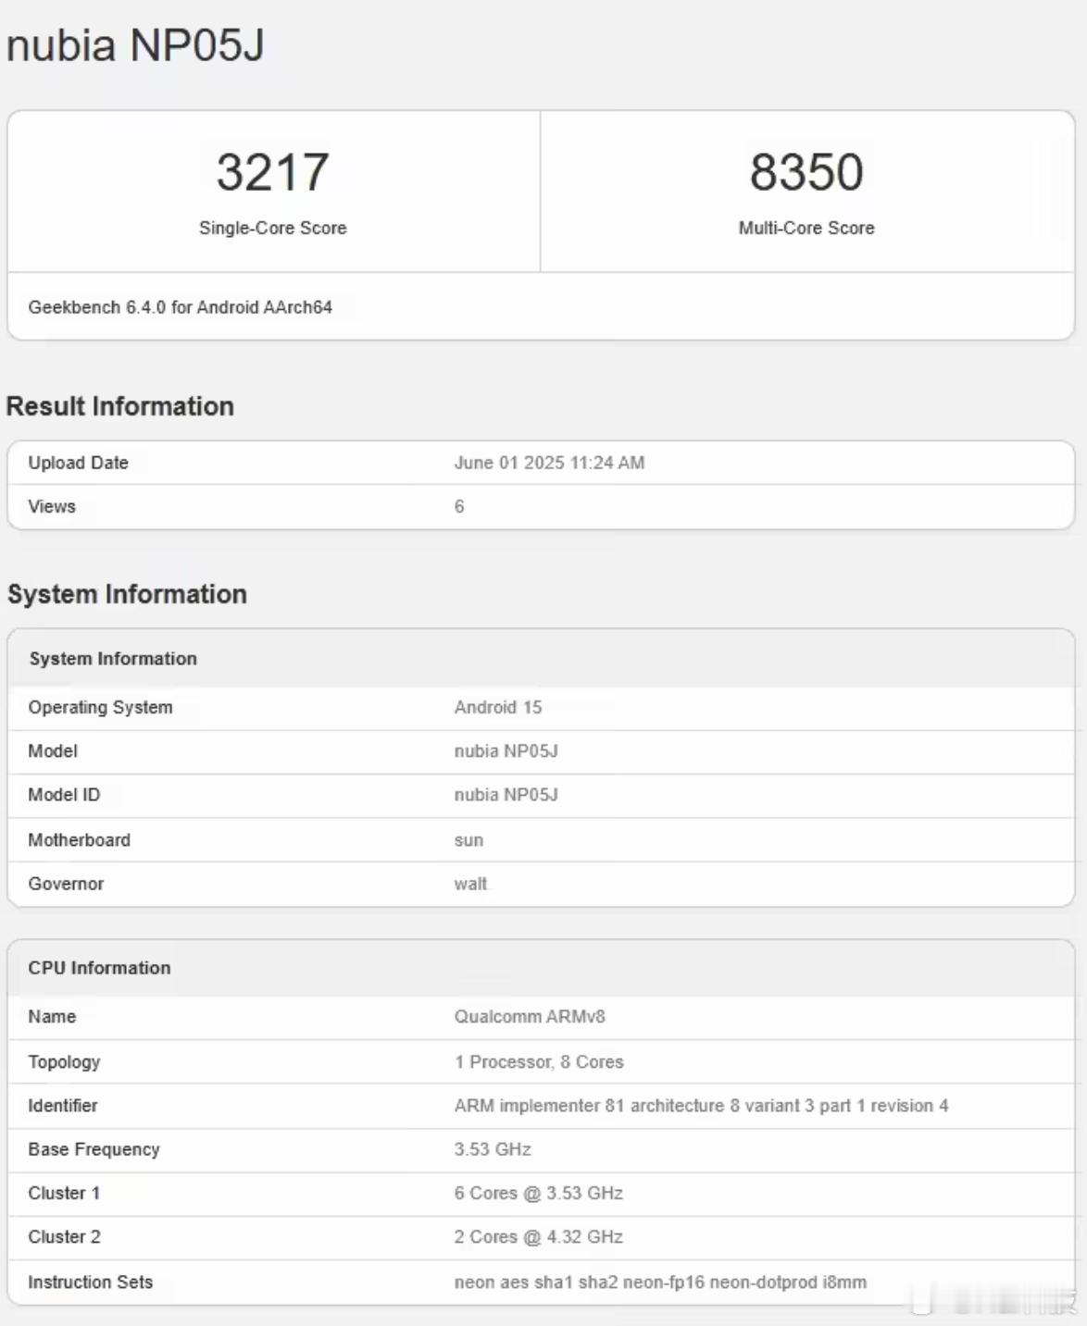Image resolution: width=1087 pixels, height=1326 pixels.
Task: Click the 'Model ID' row label
Action: point(64,795)
